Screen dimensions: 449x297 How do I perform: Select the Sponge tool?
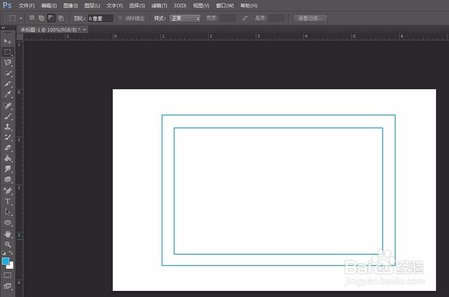point(8,179)
